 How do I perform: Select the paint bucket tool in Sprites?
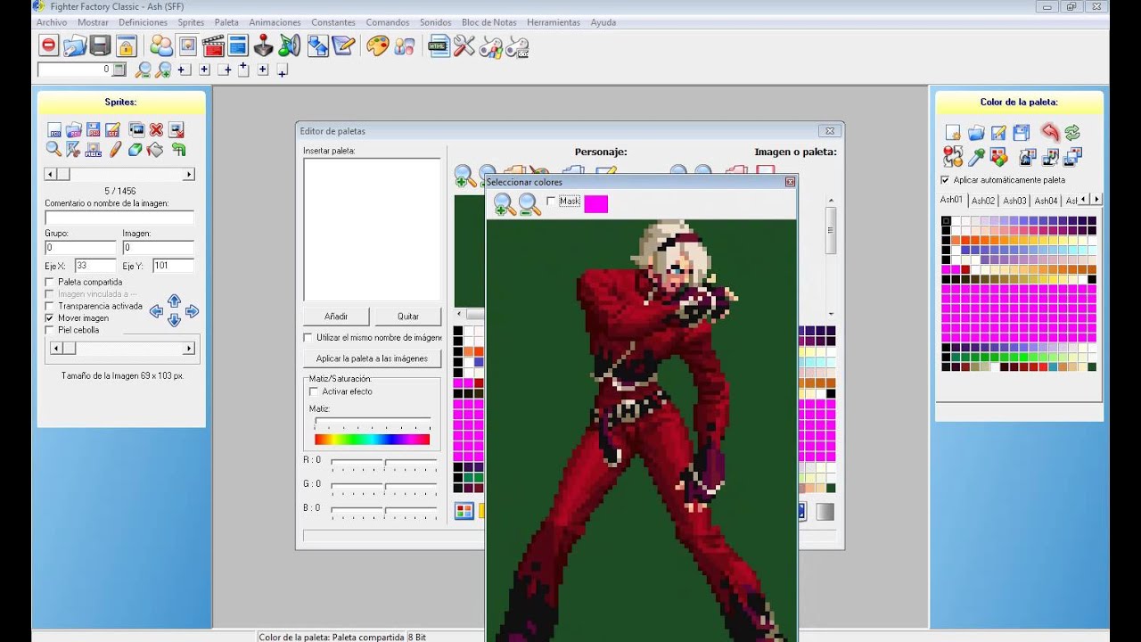pos(156,150)
